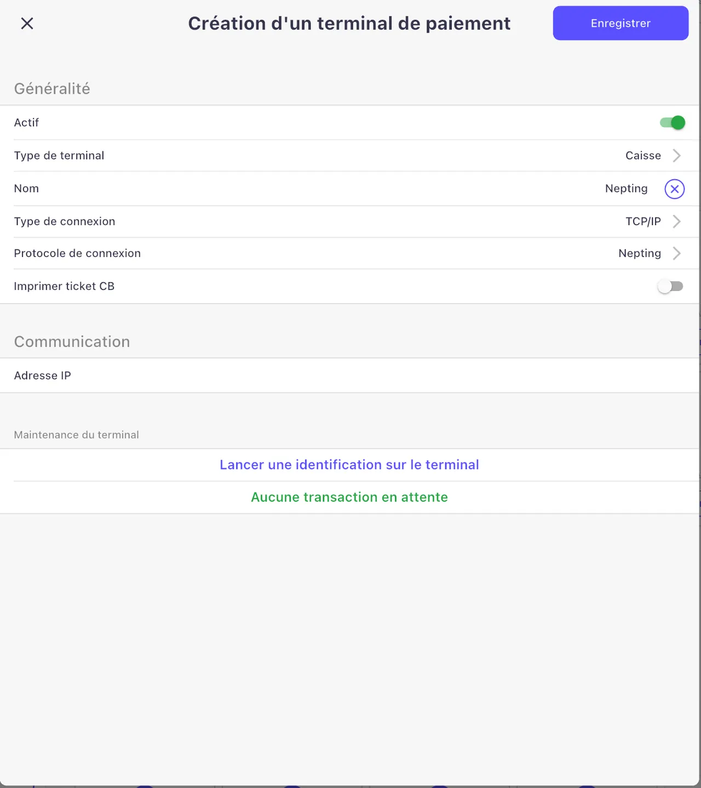Click the Imprimer ticket CB label

pyautogui.click(x=64, y=286)
